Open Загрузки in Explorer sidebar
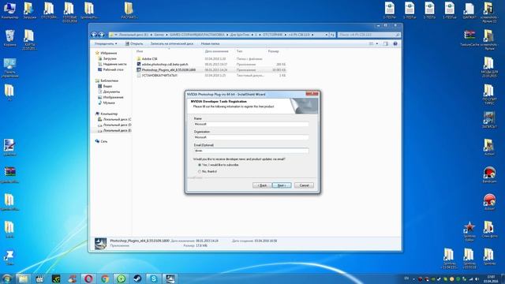 coord(110,58)
